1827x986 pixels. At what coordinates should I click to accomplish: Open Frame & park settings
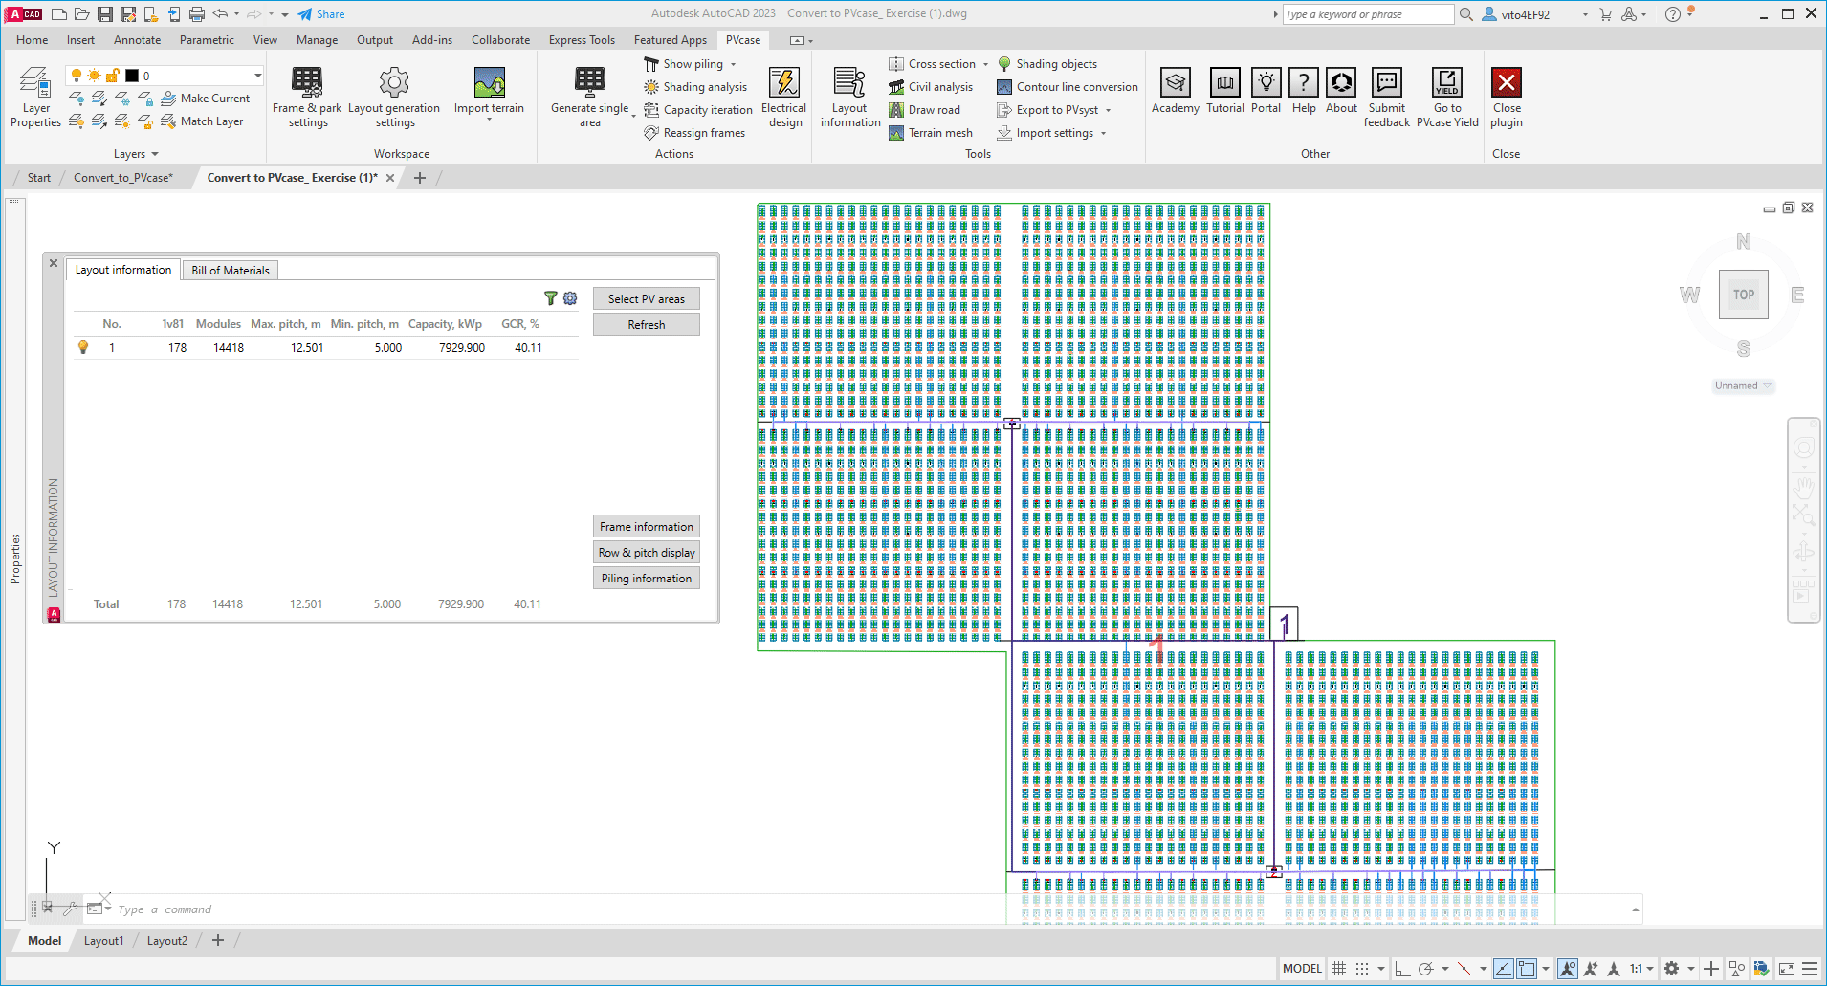point(307,97)
